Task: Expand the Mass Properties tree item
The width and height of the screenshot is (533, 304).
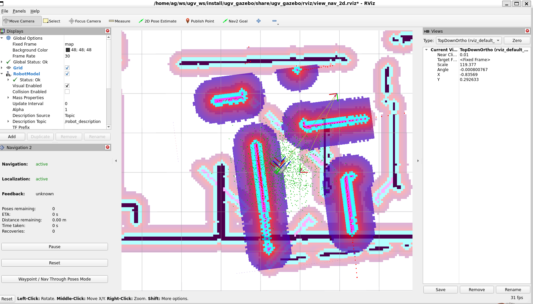Action: click(8, 97)
